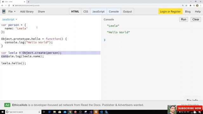The image size is (203, 114).
Task: Click the green Ad badge
Action: pyautogui.click(x=7, y=105)
